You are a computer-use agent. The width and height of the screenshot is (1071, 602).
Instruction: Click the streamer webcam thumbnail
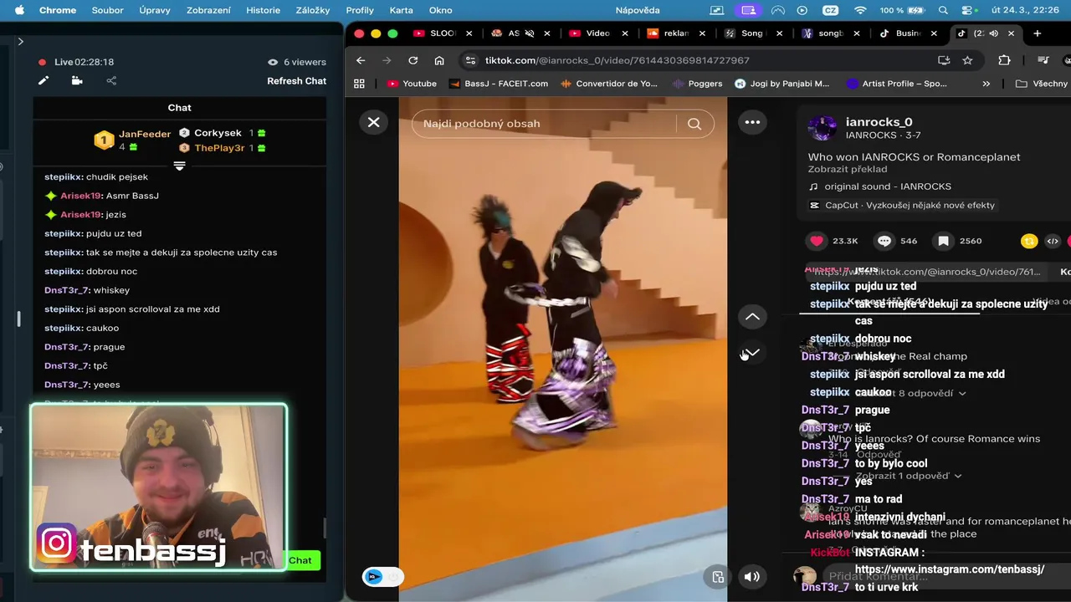(x=159, y=487)
